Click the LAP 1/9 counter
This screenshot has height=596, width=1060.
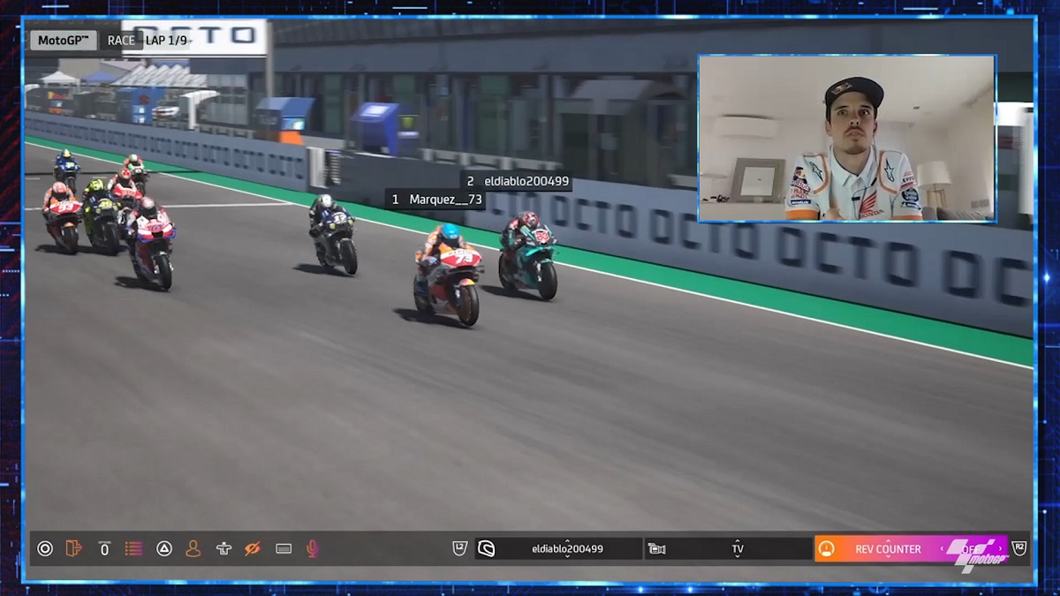(x=166, y=41)
